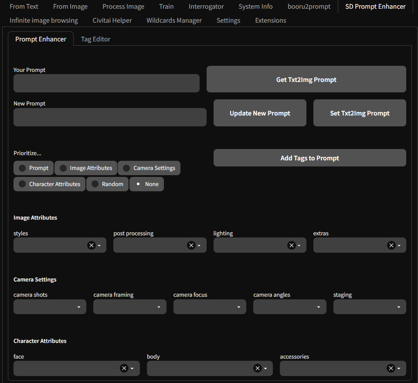Screen dimensions: 418x383
Task: Clear the body attribute selection
Action: tap(258, 369)
